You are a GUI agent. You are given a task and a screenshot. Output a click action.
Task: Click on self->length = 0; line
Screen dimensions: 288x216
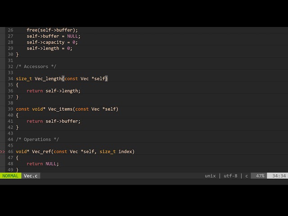49,48
